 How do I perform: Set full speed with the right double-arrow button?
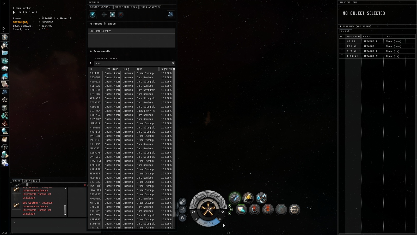coord(223,212)
